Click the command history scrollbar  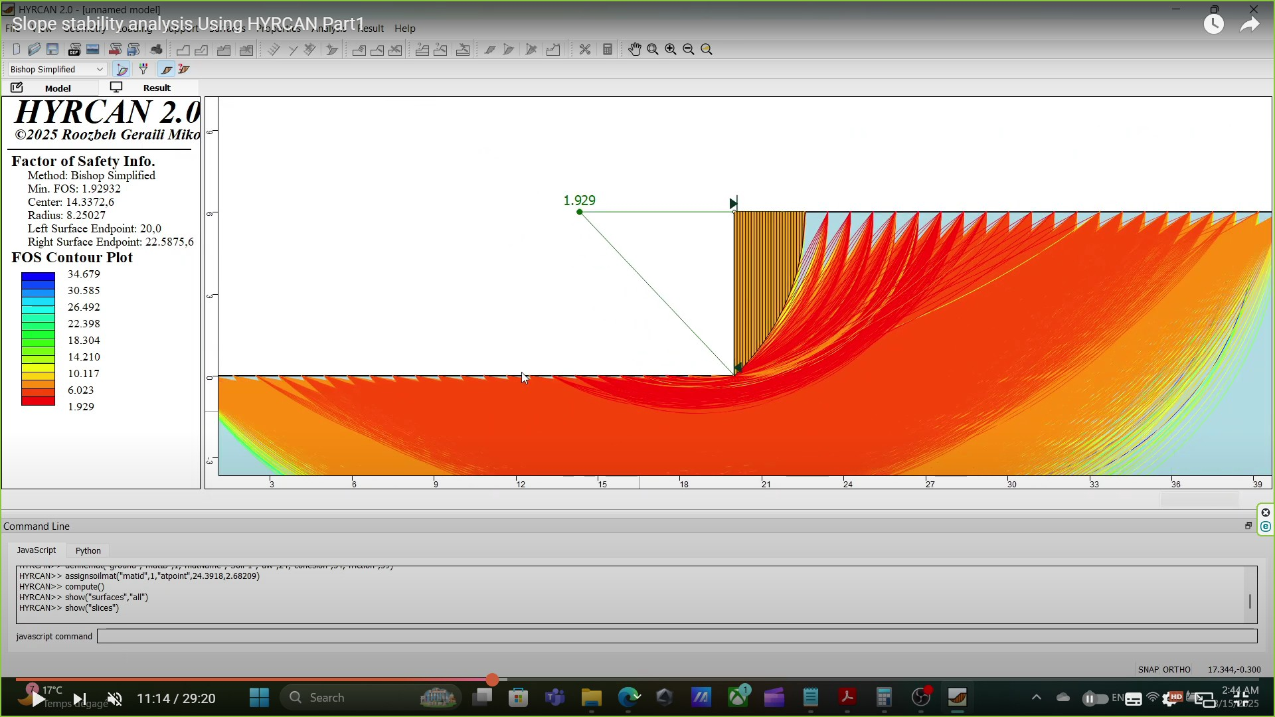[1250, 601]
